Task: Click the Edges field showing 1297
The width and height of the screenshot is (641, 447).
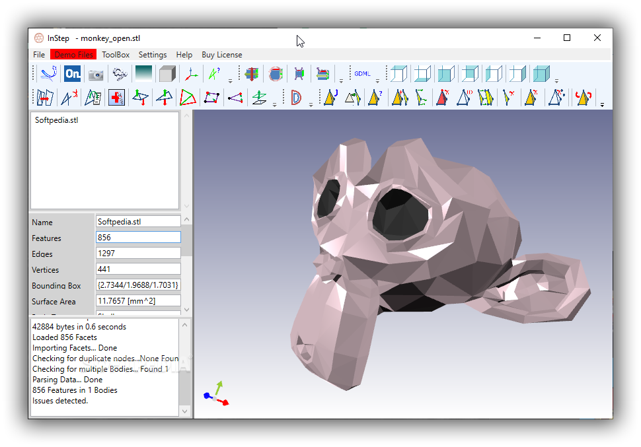Action: point(138,254)
